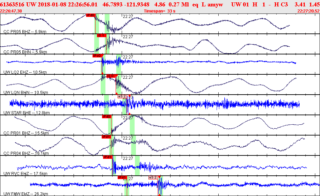Click the event ID 61363516 in header

(12, 4)
